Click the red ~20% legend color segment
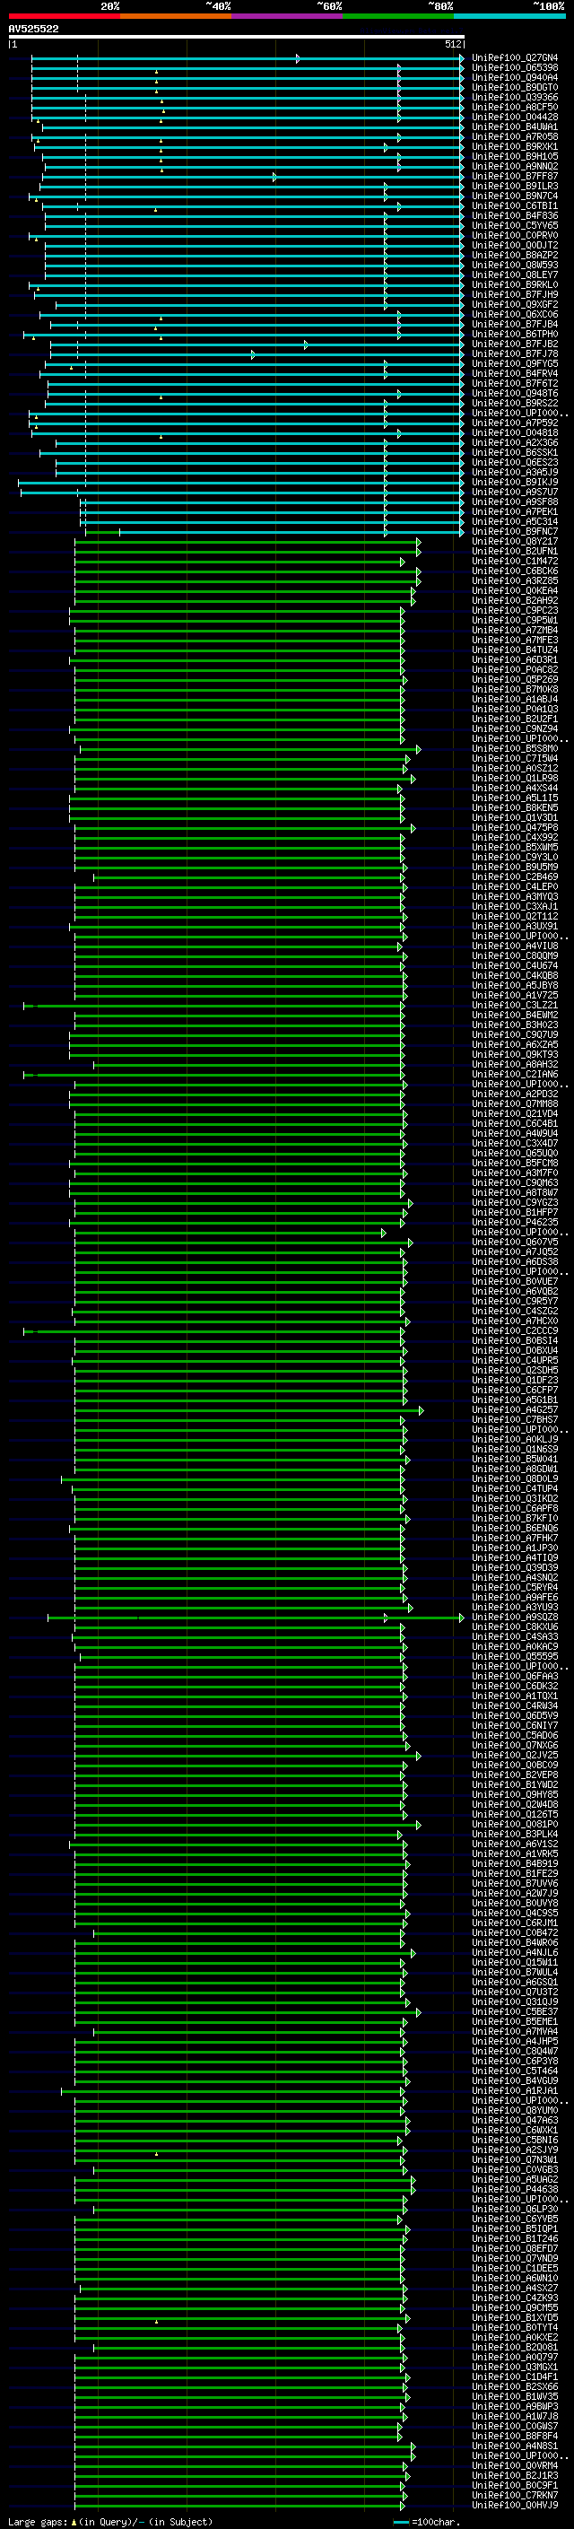Screen dimensions: 574x2529 [64, 16]
